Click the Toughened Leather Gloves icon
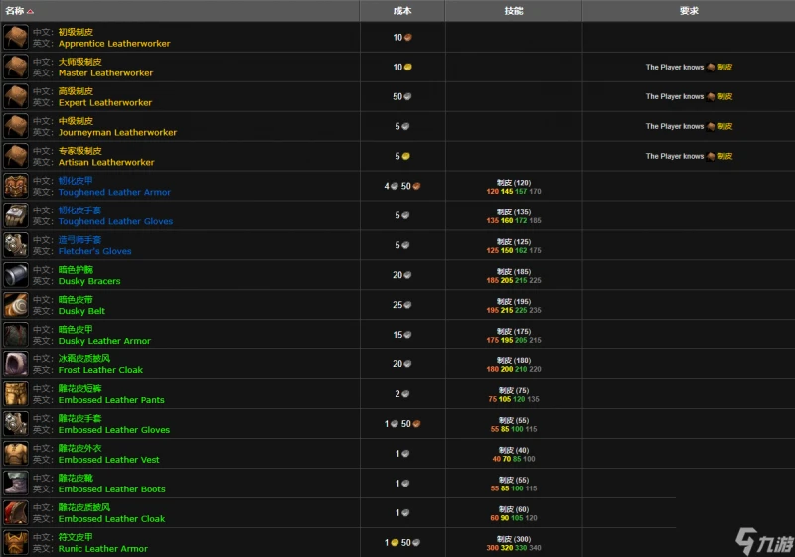The image size is (795, 557). pyautogui.click(x=16, y=216)
